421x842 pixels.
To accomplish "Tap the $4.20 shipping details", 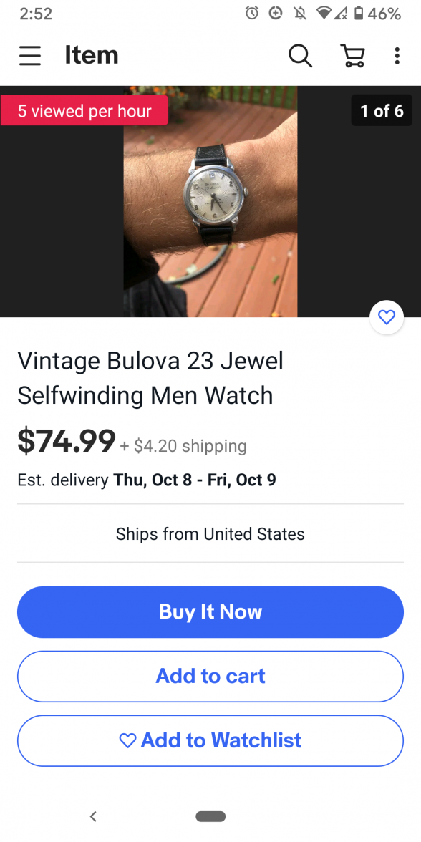I will point(183,445).
